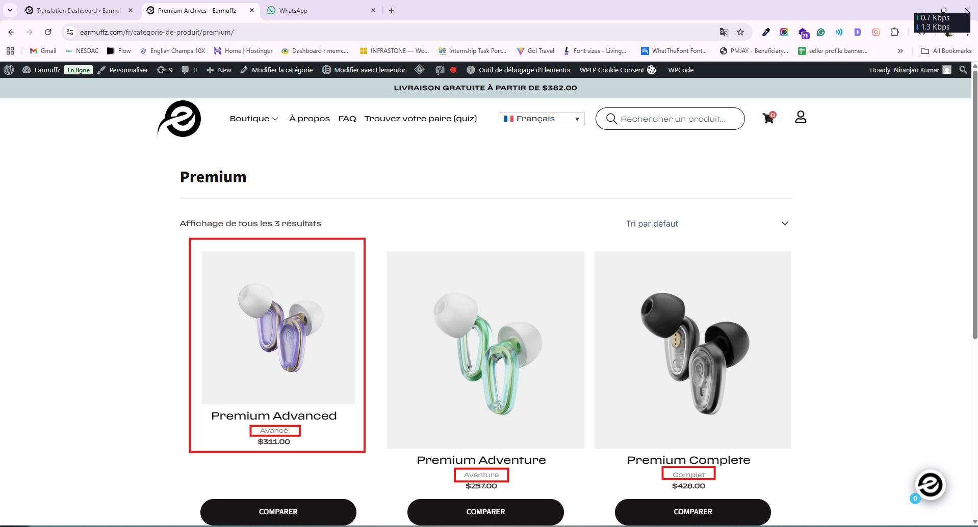This screenshot has height=527, width=978.
Task: Open the browser Extensions puzzle icon
Action: coord(894,32)
